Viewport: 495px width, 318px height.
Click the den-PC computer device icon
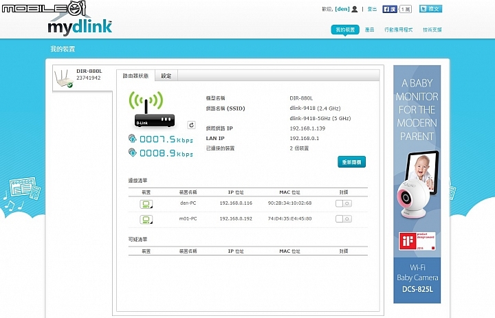(146, 204)
